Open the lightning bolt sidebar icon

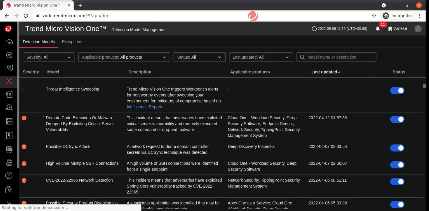click(9, 135)
